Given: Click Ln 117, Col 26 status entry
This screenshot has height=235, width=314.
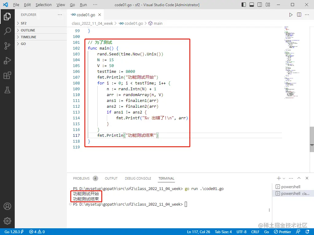Looking at the screenshot, I should (x=199, y=232).
